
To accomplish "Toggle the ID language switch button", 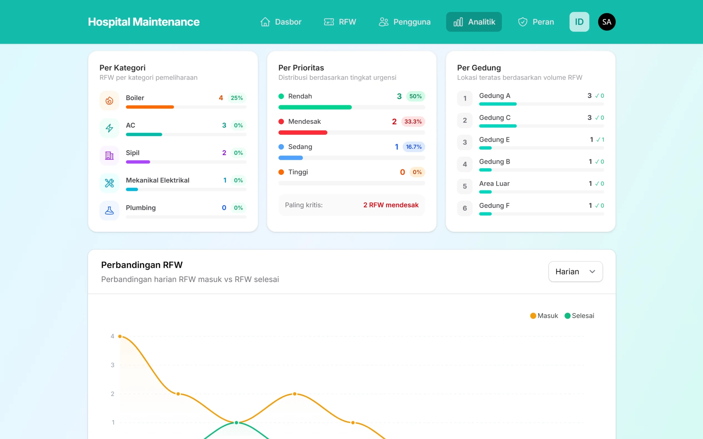I will (579, 22).
